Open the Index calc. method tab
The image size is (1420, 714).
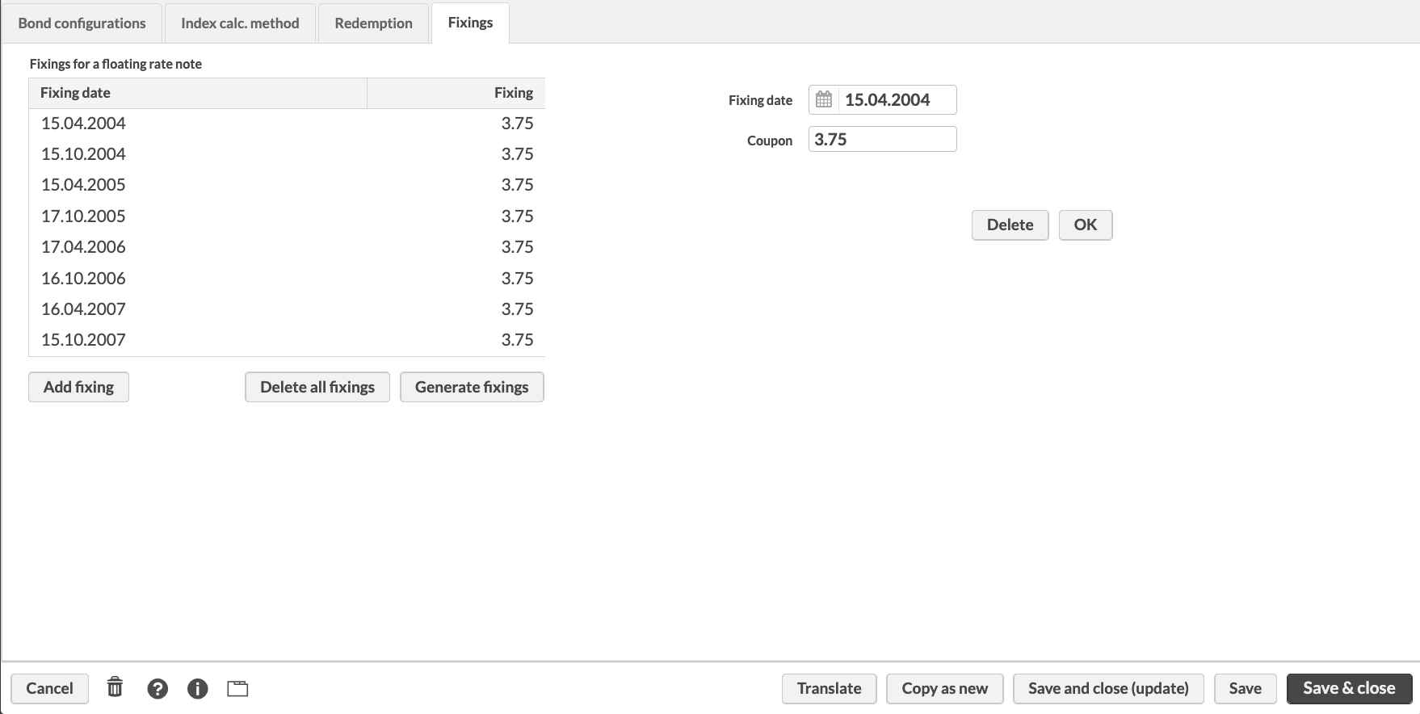click(x=240, y=23)
